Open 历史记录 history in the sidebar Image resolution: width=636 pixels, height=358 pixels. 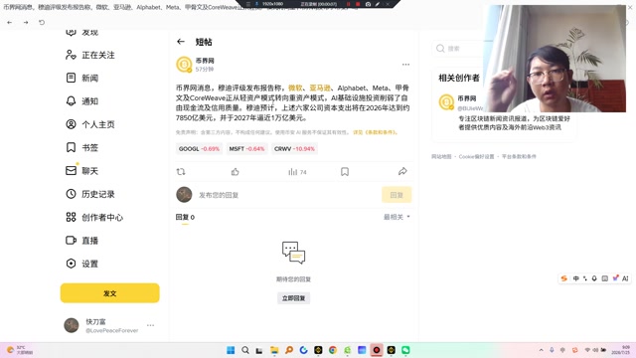(x=90, y=194)
